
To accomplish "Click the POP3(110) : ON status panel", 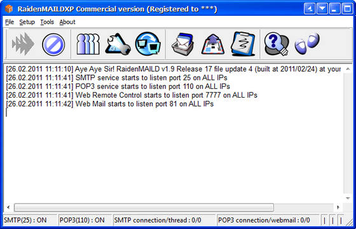I will tap(85, 220).
